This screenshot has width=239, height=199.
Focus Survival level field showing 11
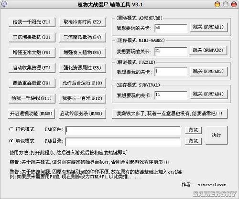(x=171, y=95)
